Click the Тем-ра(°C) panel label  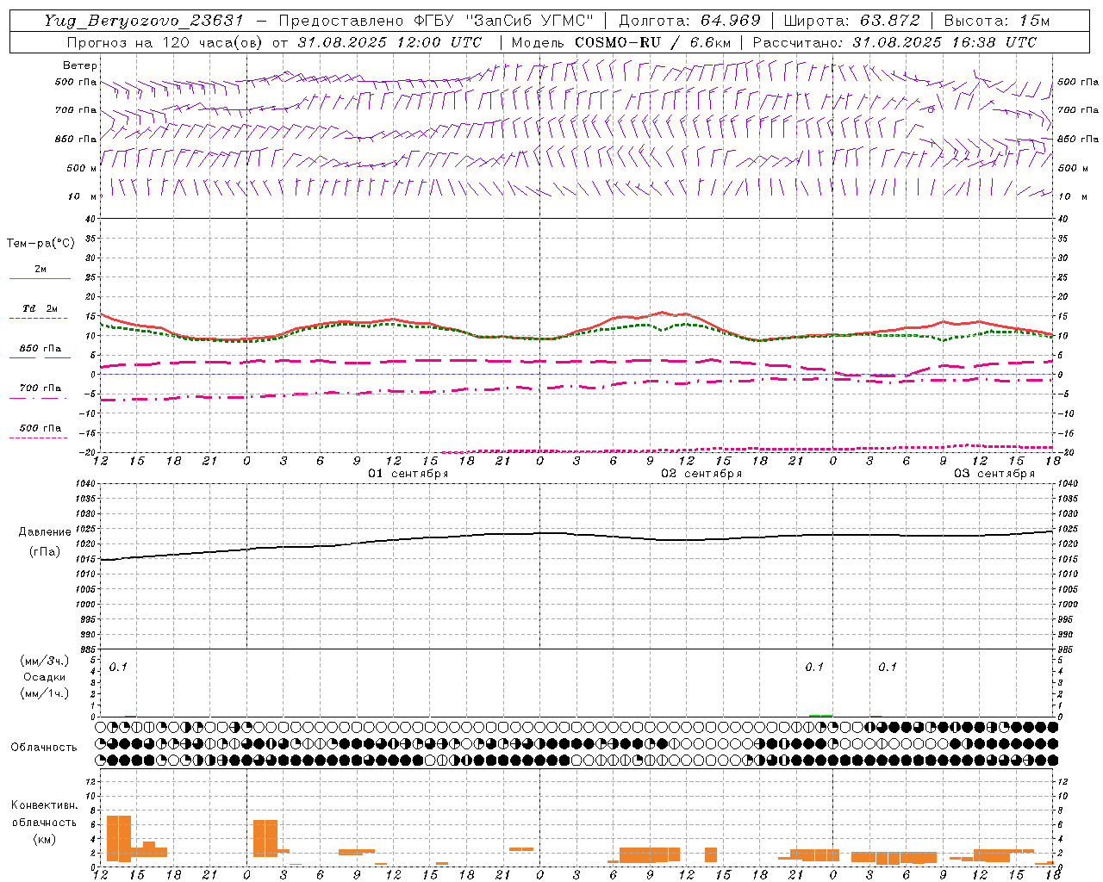click(x=41, y=244)
